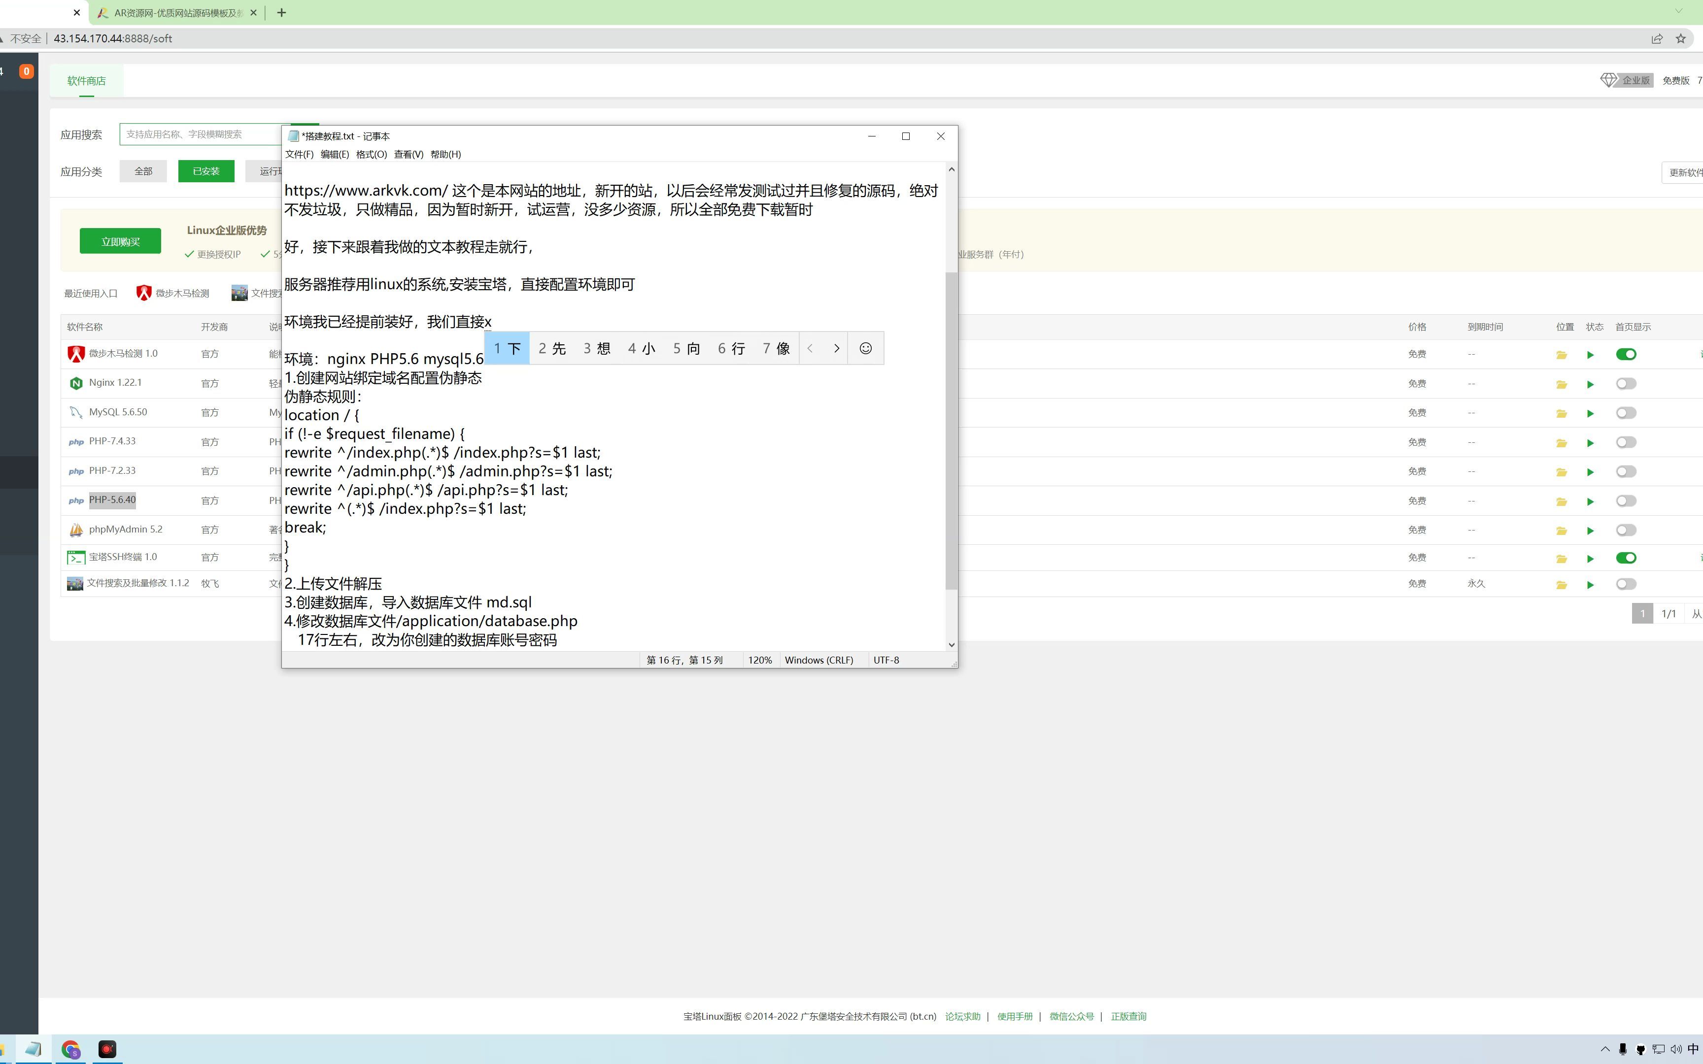Viewport: 1703px width, 1064px height.
Task: Click Notepad scrollbar up arrow
Action: point(952,169)
